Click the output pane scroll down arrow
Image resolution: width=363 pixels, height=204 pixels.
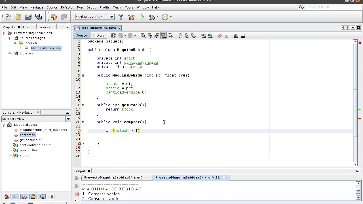[x=359, y=198]
